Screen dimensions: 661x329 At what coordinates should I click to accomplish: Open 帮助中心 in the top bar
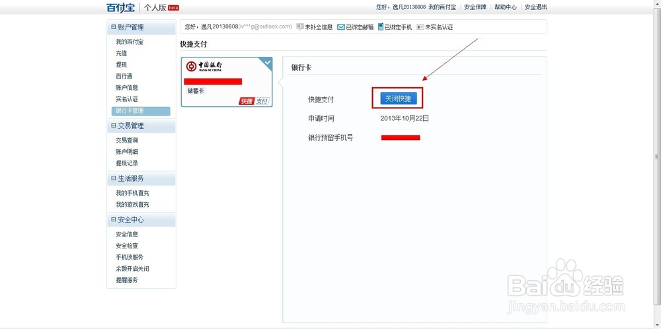tap(506, 7)
